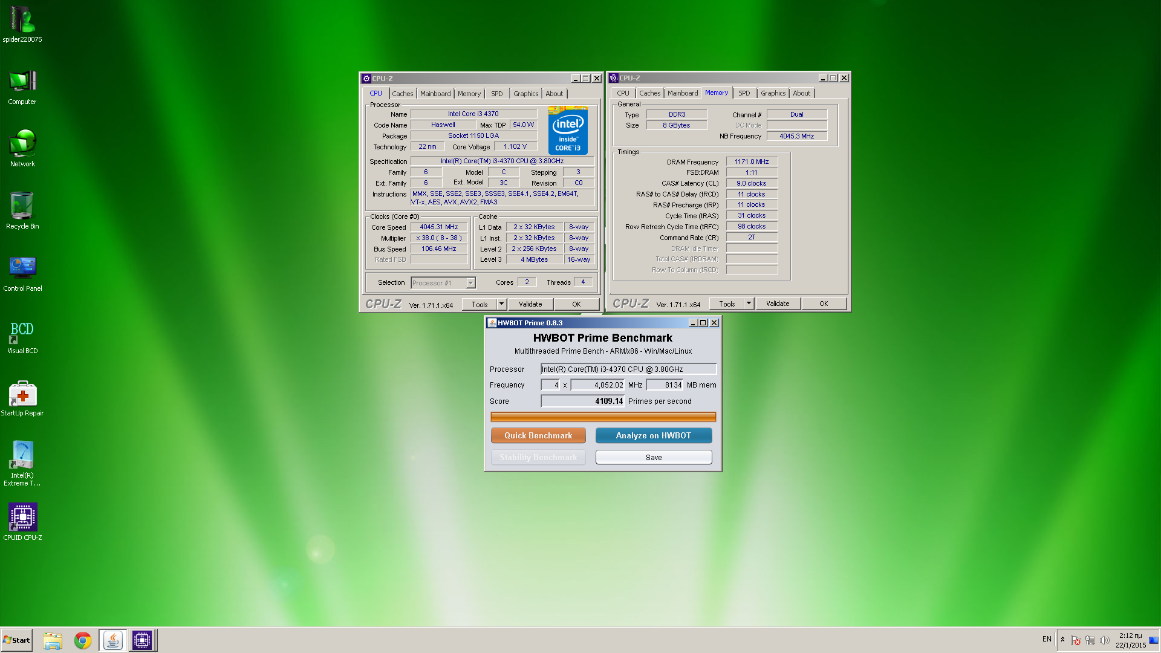Click the Score field showing 4109.14
Image resolution: width=1161 pixels, height=653 pixels.
point(582,401)
